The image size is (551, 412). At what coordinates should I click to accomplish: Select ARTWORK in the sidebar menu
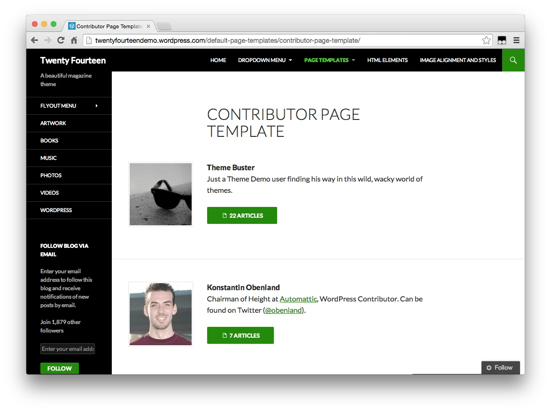69,123
